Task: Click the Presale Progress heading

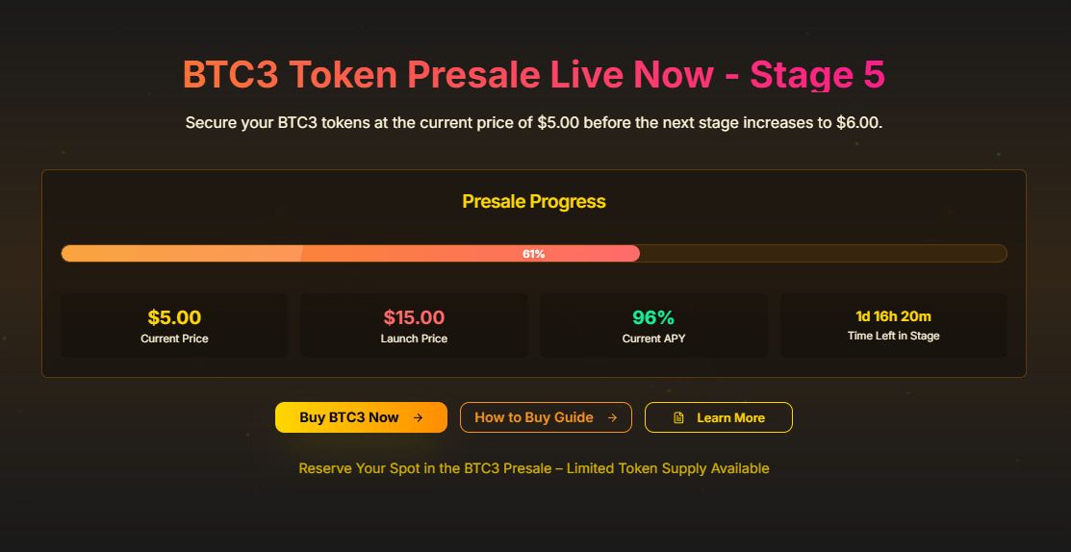Action: tap(534, 201)
